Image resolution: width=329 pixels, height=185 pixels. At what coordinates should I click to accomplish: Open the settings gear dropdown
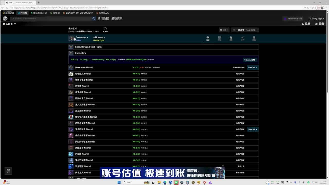coord(224,30)
